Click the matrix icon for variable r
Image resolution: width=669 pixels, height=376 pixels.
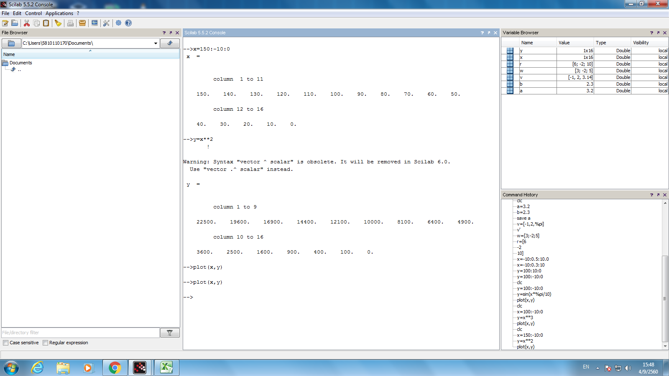click(x=510, y=64)
